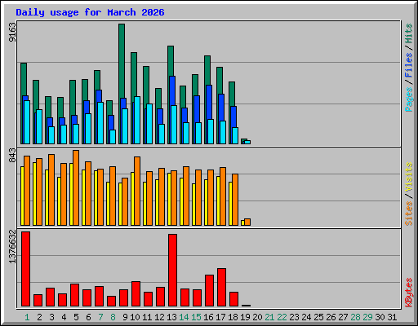This screenshot has height=326, width=418.
Task: Click the green hits bar for day 3
Action: click(48, 107)
